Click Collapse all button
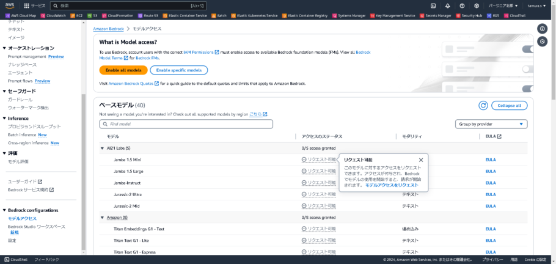The width and height of the screenshot is (556, 264). tap(509, 105)
